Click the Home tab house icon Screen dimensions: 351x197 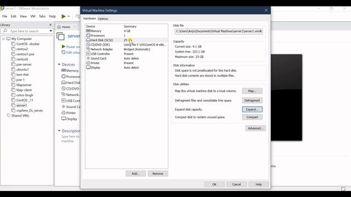click(x=59, y=27)
